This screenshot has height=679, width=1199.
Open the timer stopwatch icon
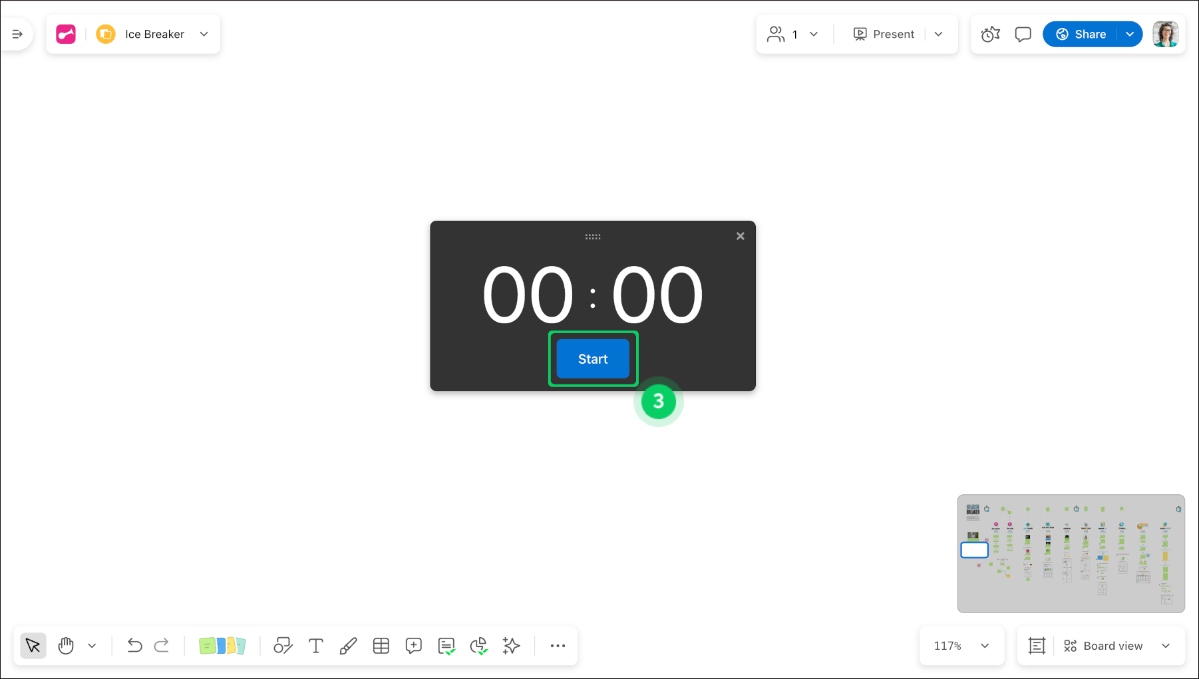click(990, 34)
